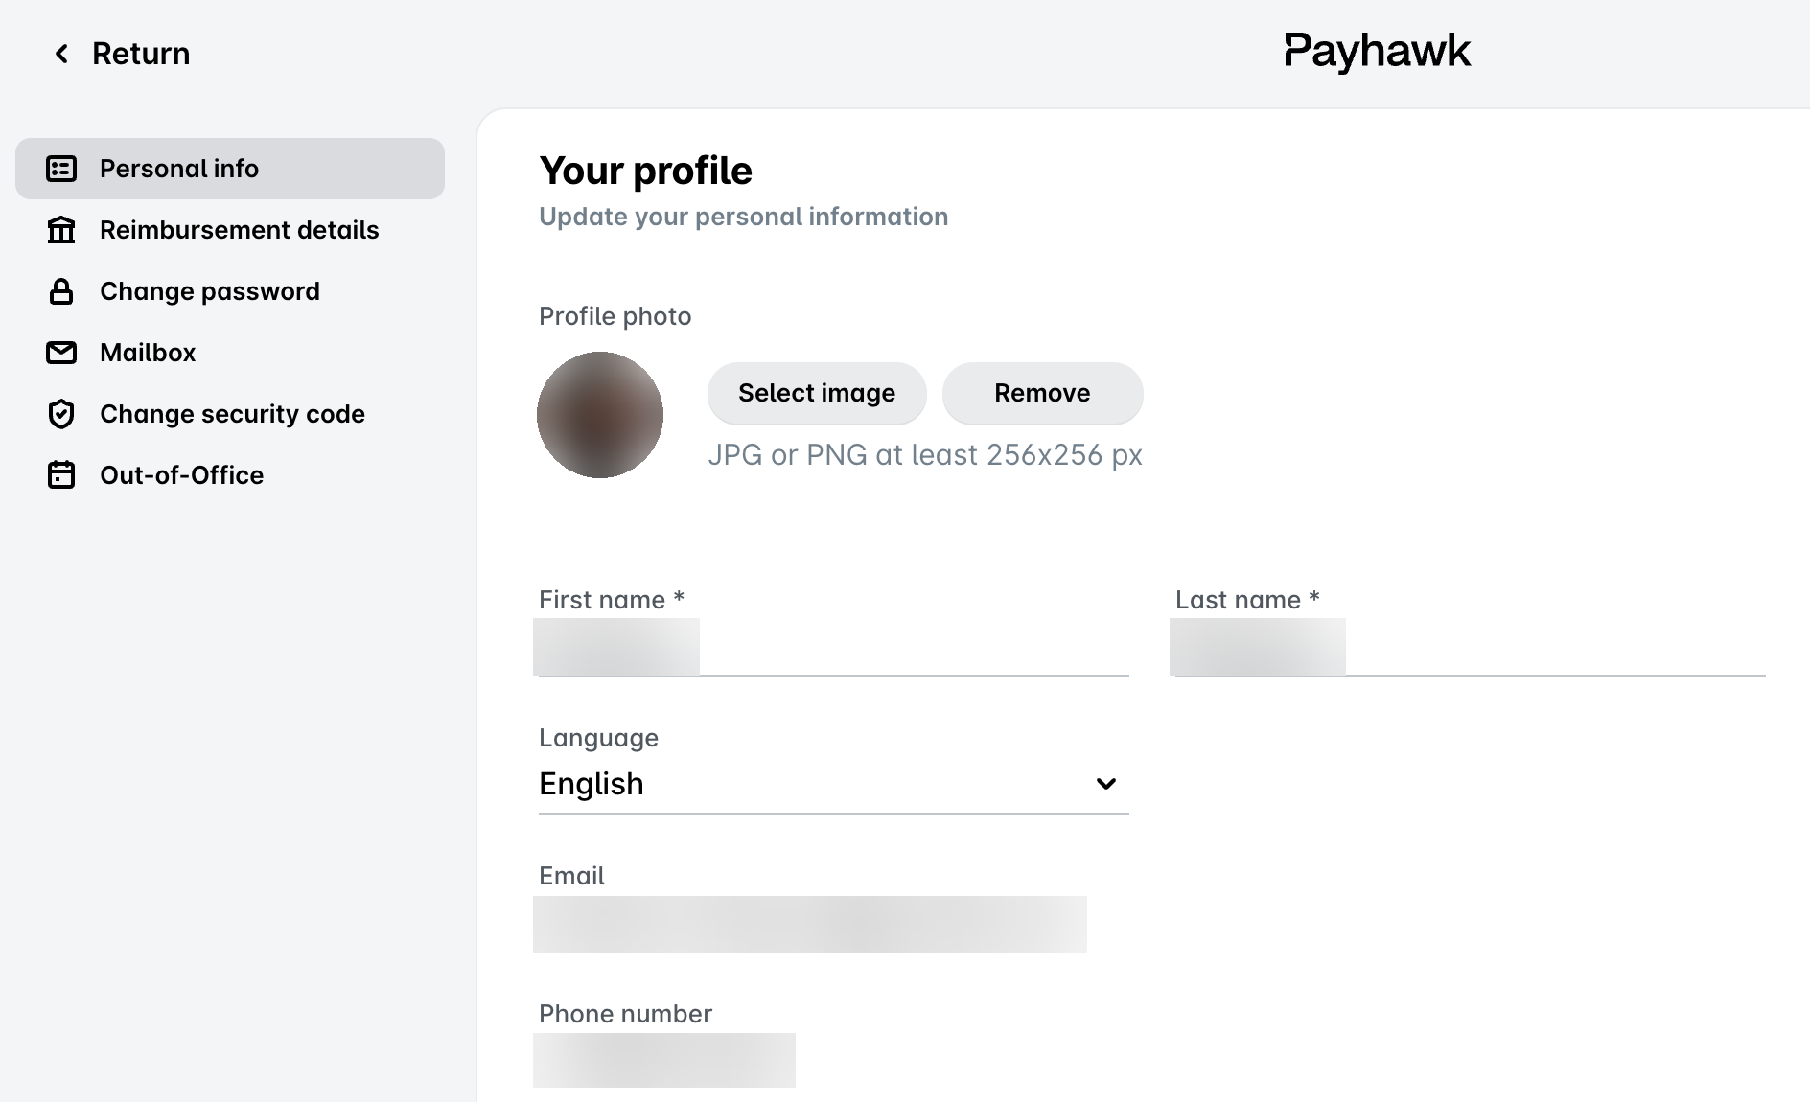The width and height of the screenshot is (1810, 1102).
Task: Remove the profile photo
Action: pos(1042,393)
